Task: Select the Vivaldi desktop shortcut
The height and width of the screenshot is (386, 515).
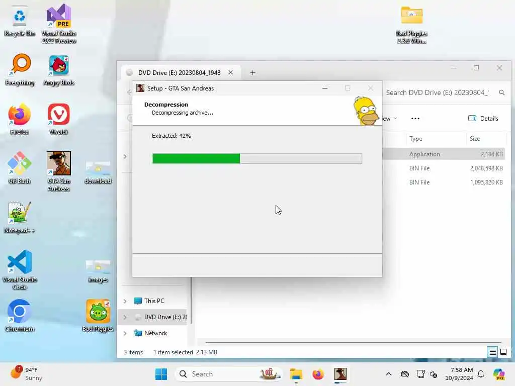Action: coord(59,119)
